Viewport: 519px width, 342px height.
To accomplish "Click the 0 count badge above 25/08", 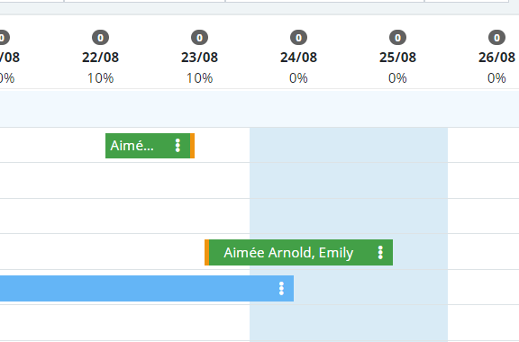I will pos(398,38).
